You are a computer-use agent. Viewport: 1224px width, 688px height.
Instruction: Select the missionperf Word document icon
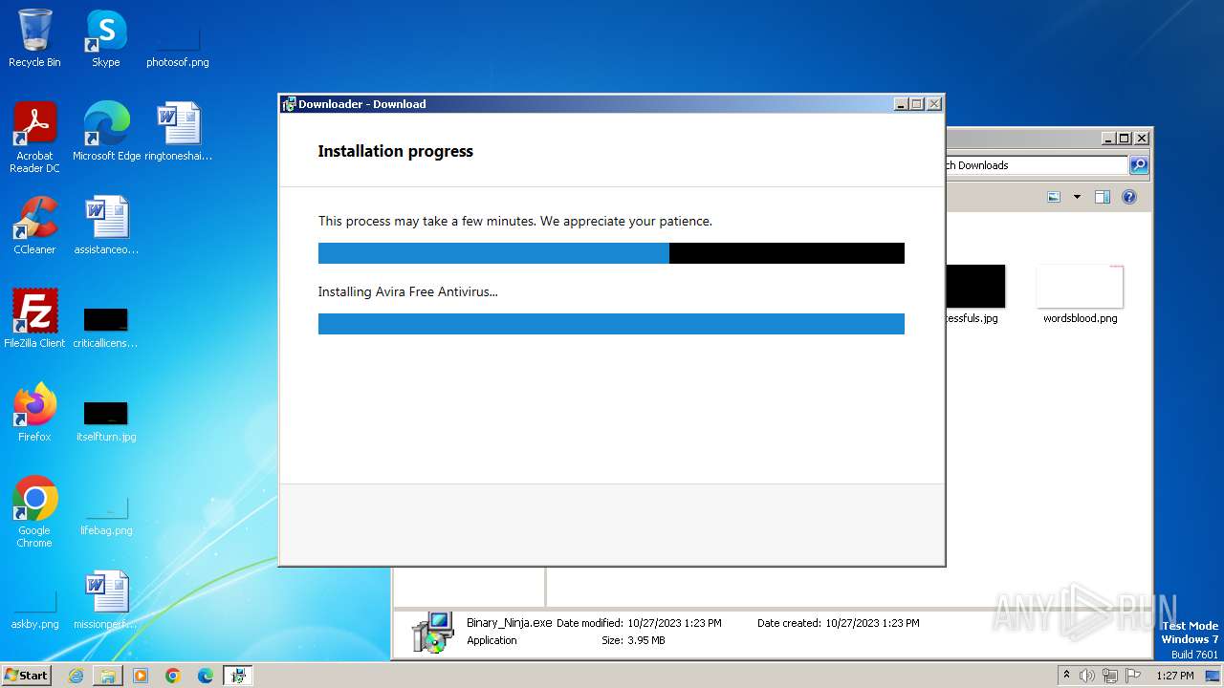[x=106, y=600]
